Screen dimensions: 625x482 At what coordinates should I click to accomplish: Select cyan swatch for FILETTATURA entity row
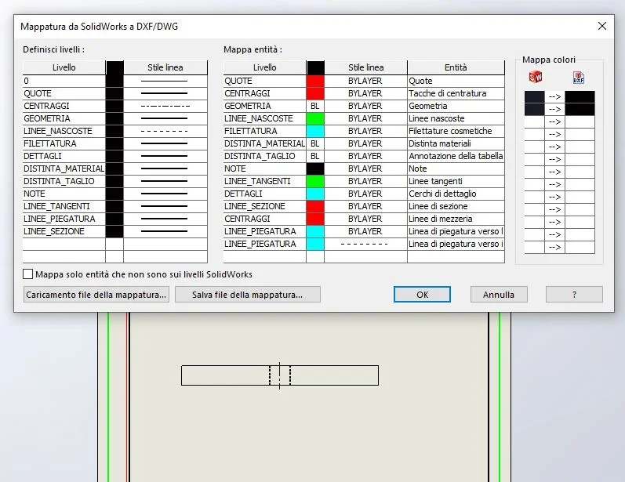click(x=315, y=131)
